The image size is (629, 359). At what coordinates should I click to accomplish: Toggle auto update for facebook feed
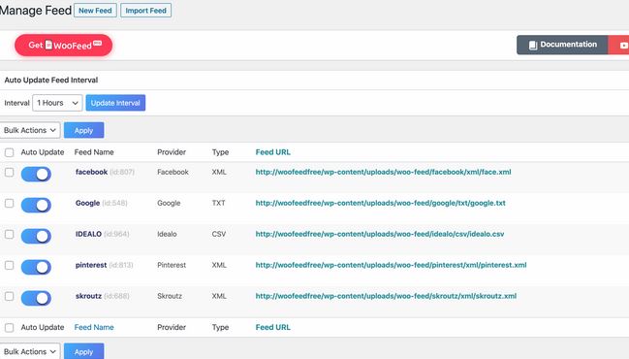(36, 175)
